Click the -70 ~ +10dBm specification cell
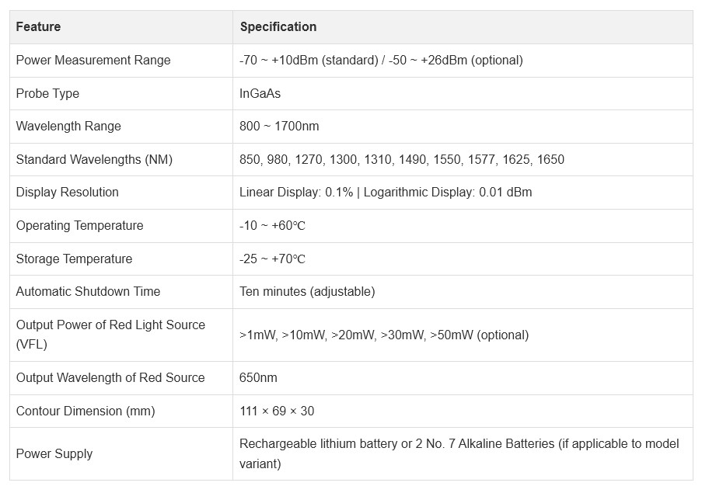This screenshot has width=702, height=493. 381,61
